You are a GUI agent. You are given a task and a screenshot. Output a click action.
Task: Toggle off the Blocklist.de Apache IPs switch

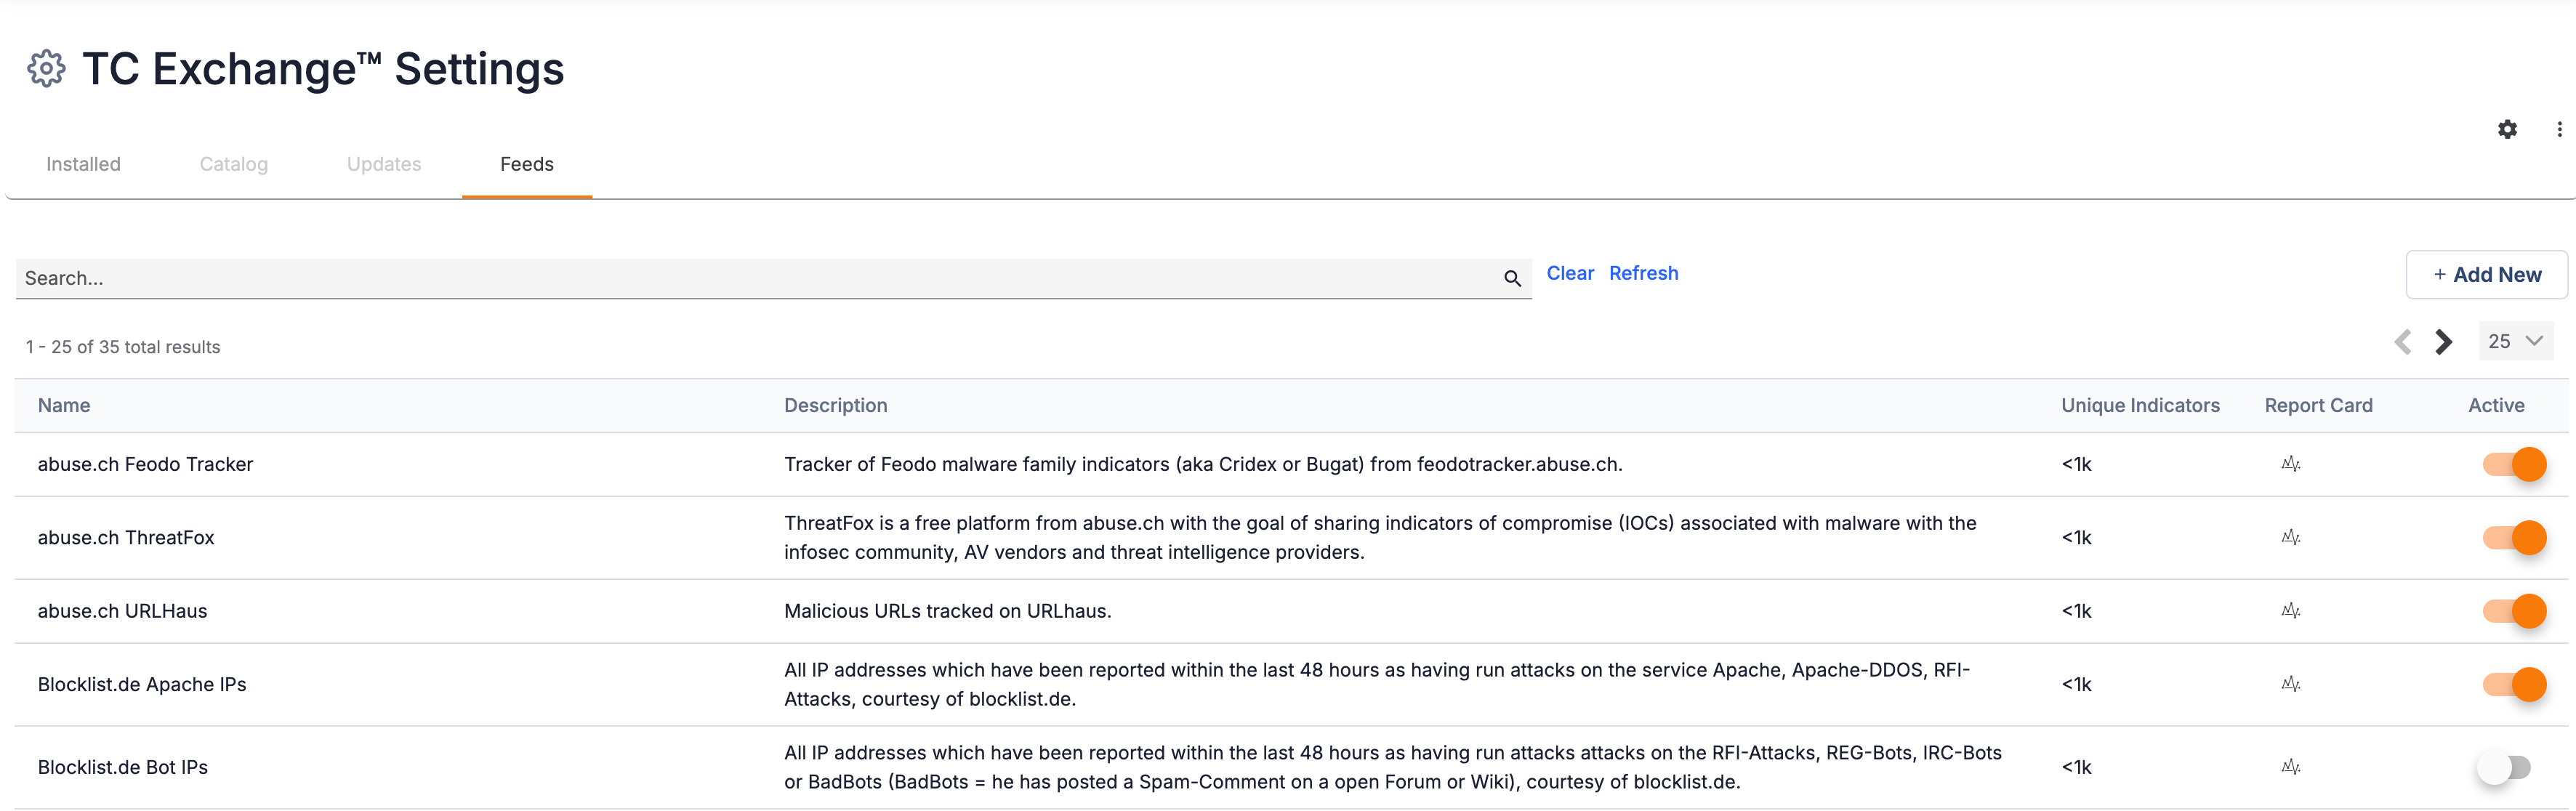(x=2514, y=684)
